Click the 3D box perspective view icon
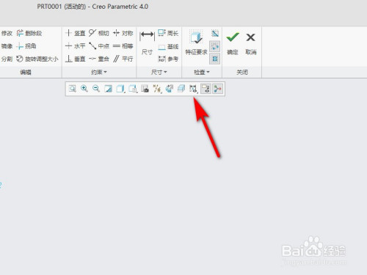Screen dimensions: 367x275 click(181, 89)
